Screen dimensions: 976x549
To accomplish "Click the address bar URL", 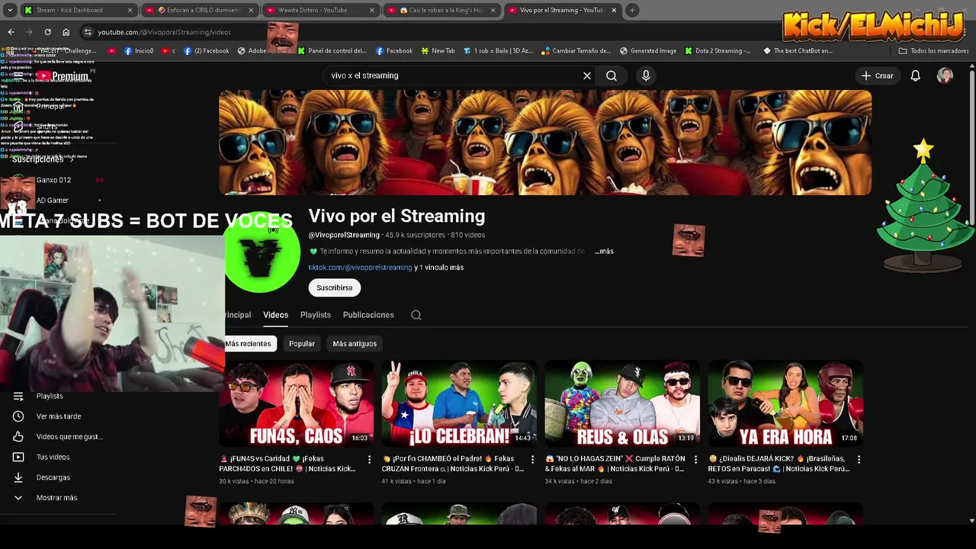I will (x=164, y=32).
